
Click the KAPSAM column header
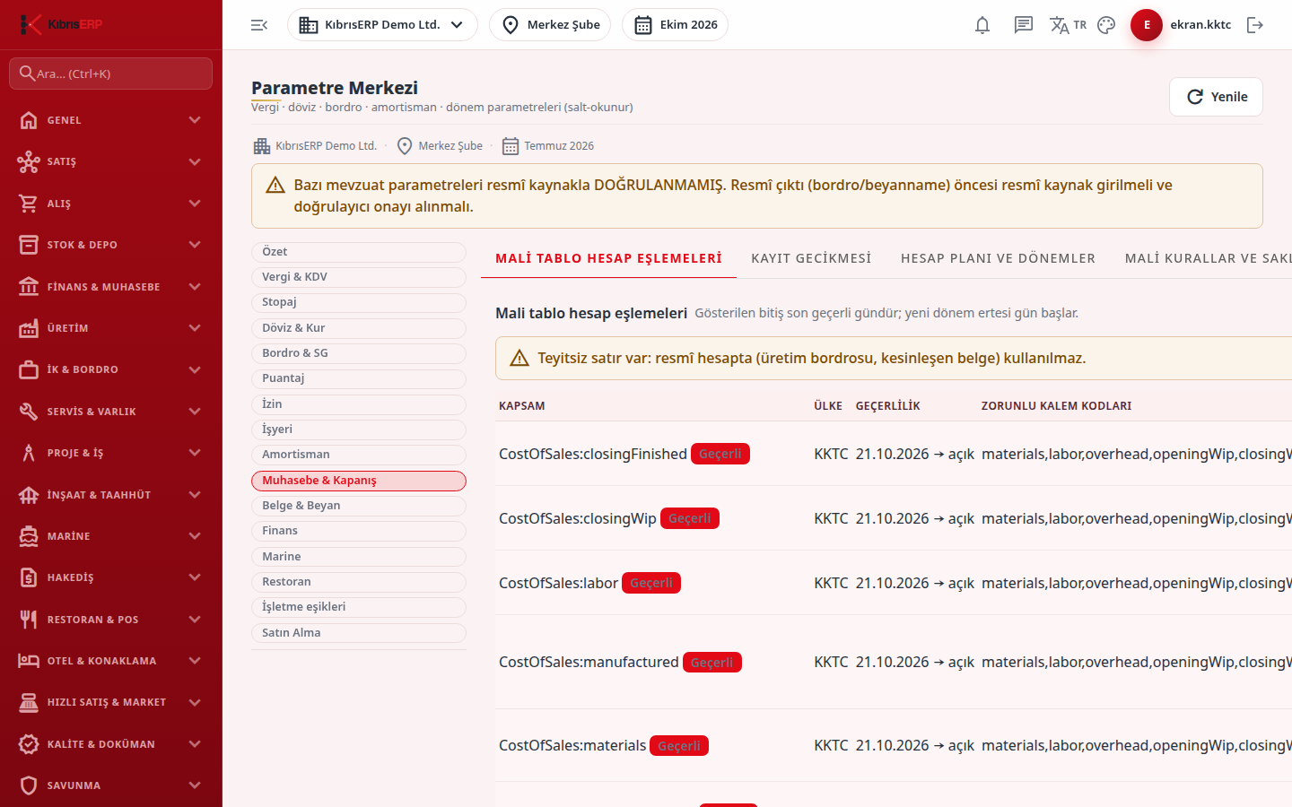point(522,406)
